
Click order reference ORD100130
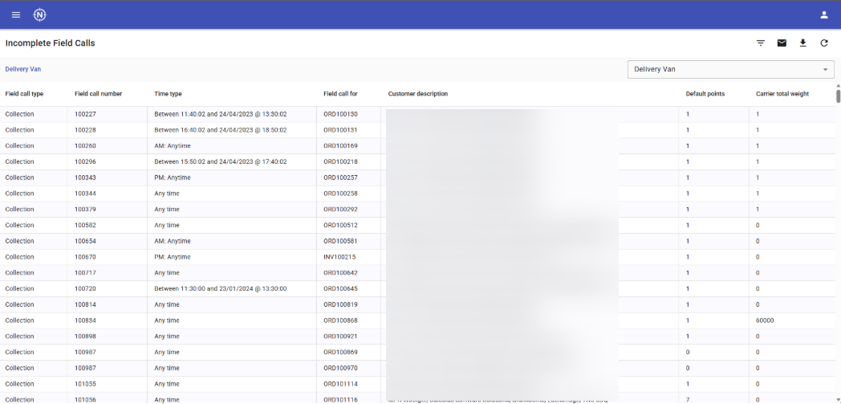click(340, 114)
